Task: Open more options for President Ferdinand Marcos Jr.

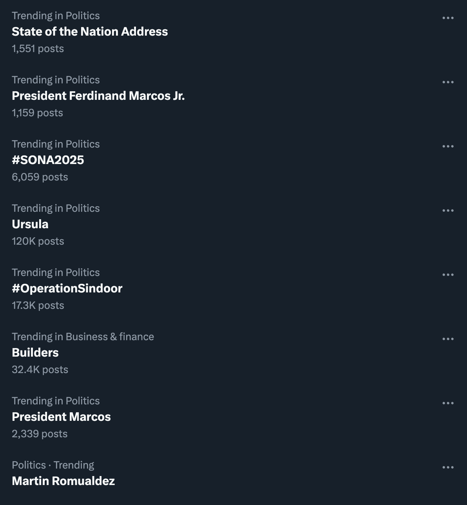Action: tap(448, 82)
